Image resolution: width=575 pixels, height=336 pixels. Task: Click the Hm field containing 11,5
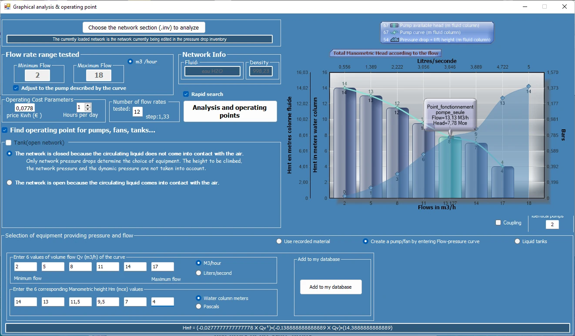80,302
